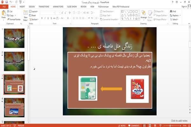Screen dimensions: 191x127
Task: Open the FILE tab
Action: [x=4, y=7]
